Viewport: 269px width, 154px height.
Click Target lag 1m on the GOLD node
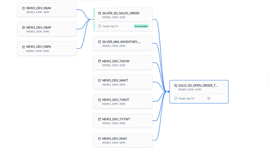pos(186,98)
